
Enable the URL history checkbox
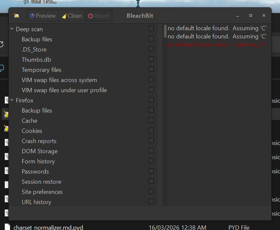[151, 201]
